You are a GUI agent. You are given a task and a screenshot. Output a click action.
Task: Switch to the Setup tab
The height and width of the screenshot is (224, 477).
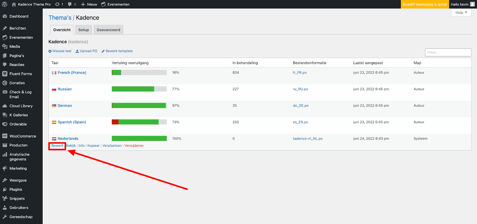coord(83,30)
